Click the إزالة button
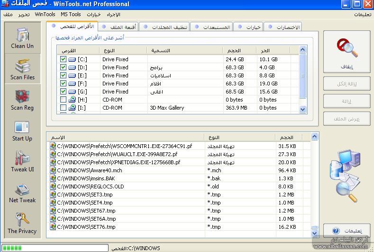This screenshot has height=252, width=374. click(x=347, y=101)
